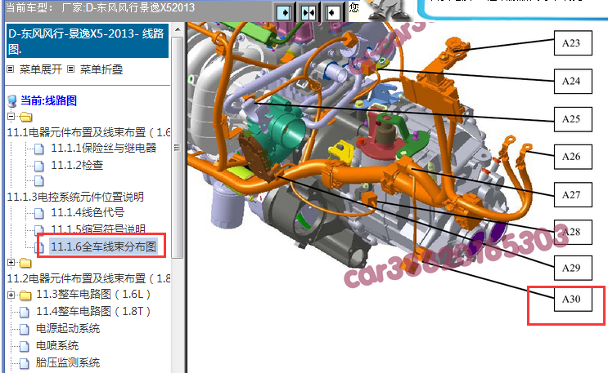
Task: Open 11.1.2检查 page
Action: coord(77,165)
